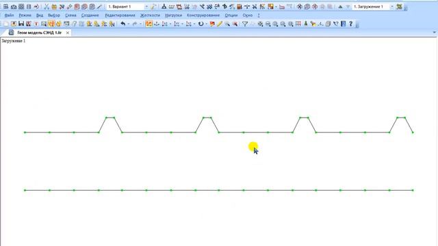Click the new document icon
This screenshot has height=246, width=438.
pos(6,24)
